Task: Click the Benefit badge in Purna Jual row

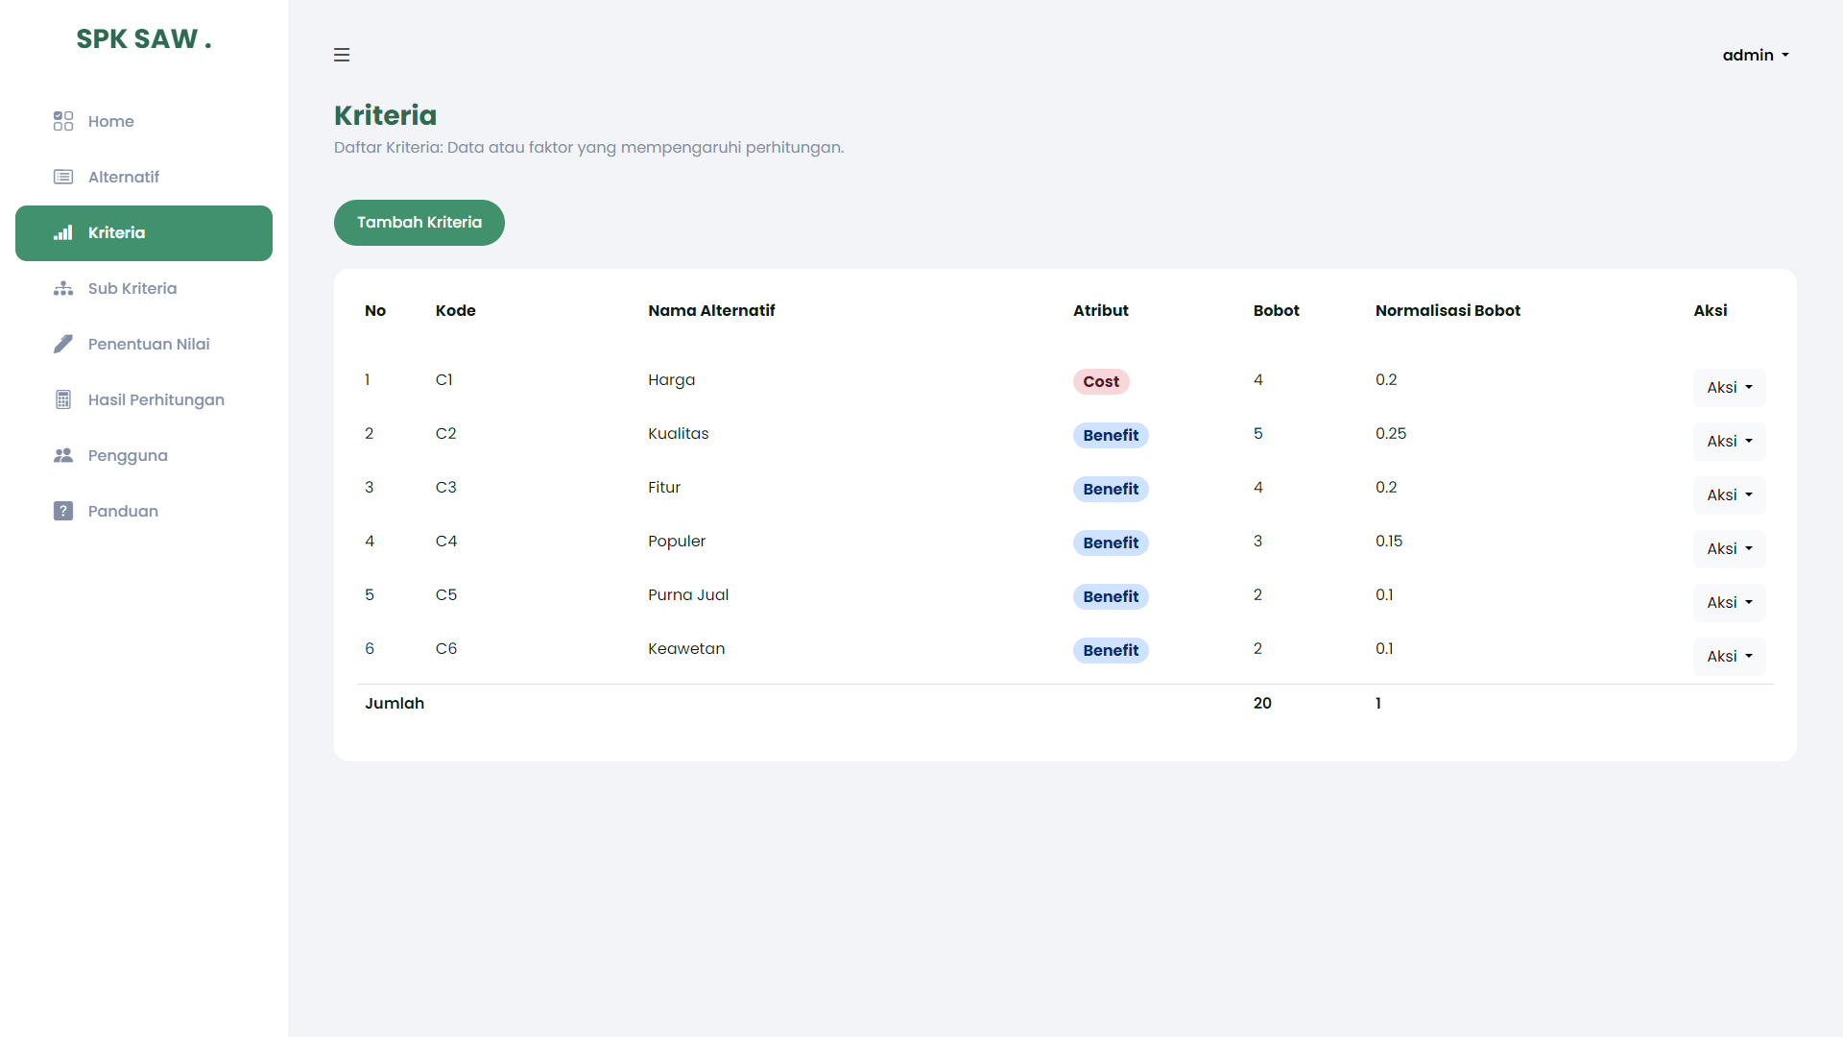Action: [x=1111, y=597]
